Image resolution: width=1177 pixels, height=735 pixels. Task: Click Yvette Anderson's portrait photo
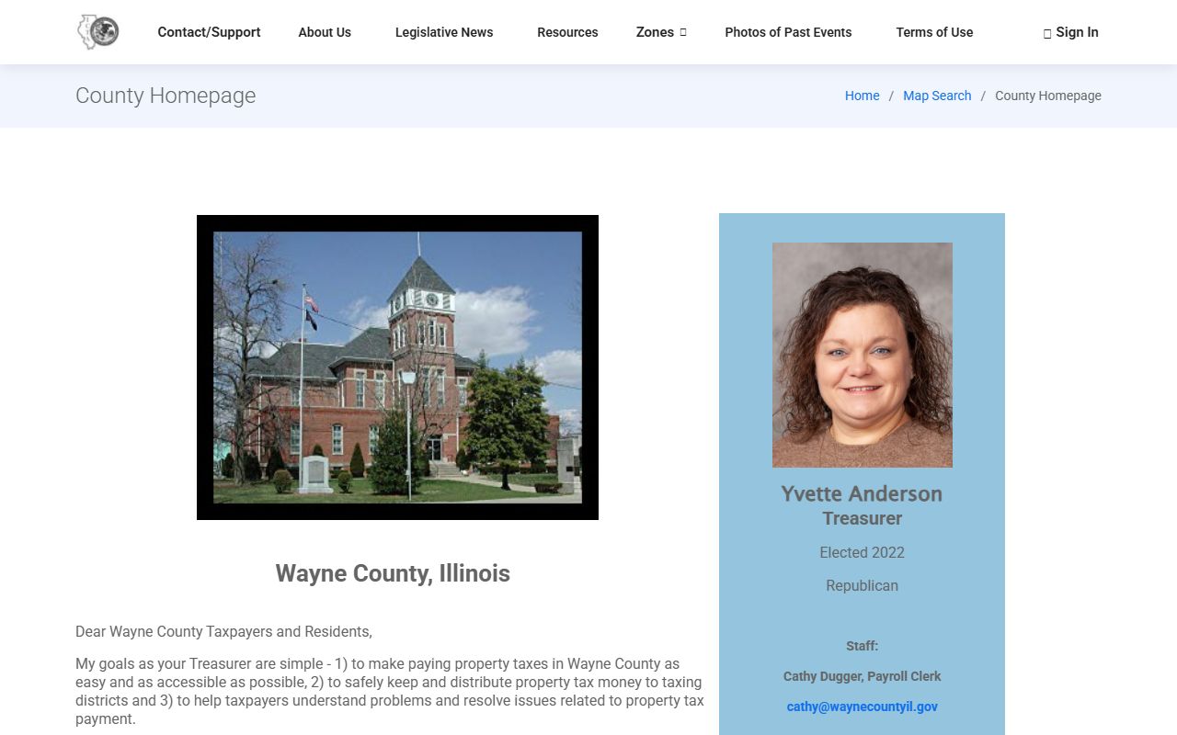pyautogui.click(x=863, y=355)
